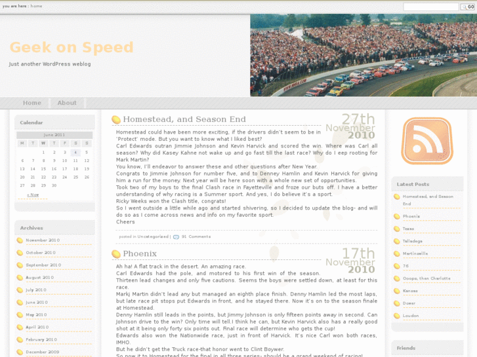Click the yellow bullet beside October 2010 archive

click(x=20, y=253)
